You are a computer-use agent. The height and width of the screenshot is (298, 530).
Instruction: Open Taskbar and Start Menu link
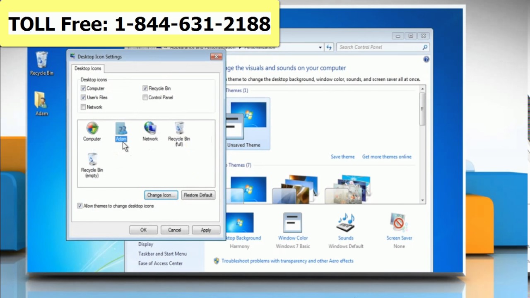click(x=162, y=254)
